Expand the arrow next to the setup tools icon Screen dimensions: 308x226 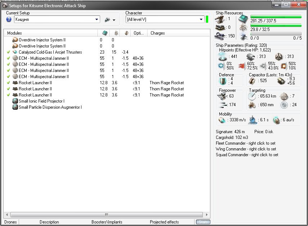point(114,20)
